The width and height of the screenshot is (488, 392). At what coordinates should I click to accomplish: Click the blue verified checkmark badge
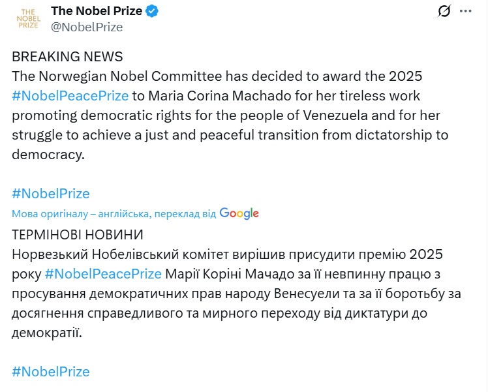[x=153, y=11]
